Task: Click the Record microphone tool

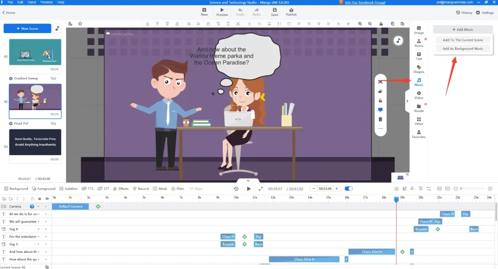Action: (x=141, y=189)
